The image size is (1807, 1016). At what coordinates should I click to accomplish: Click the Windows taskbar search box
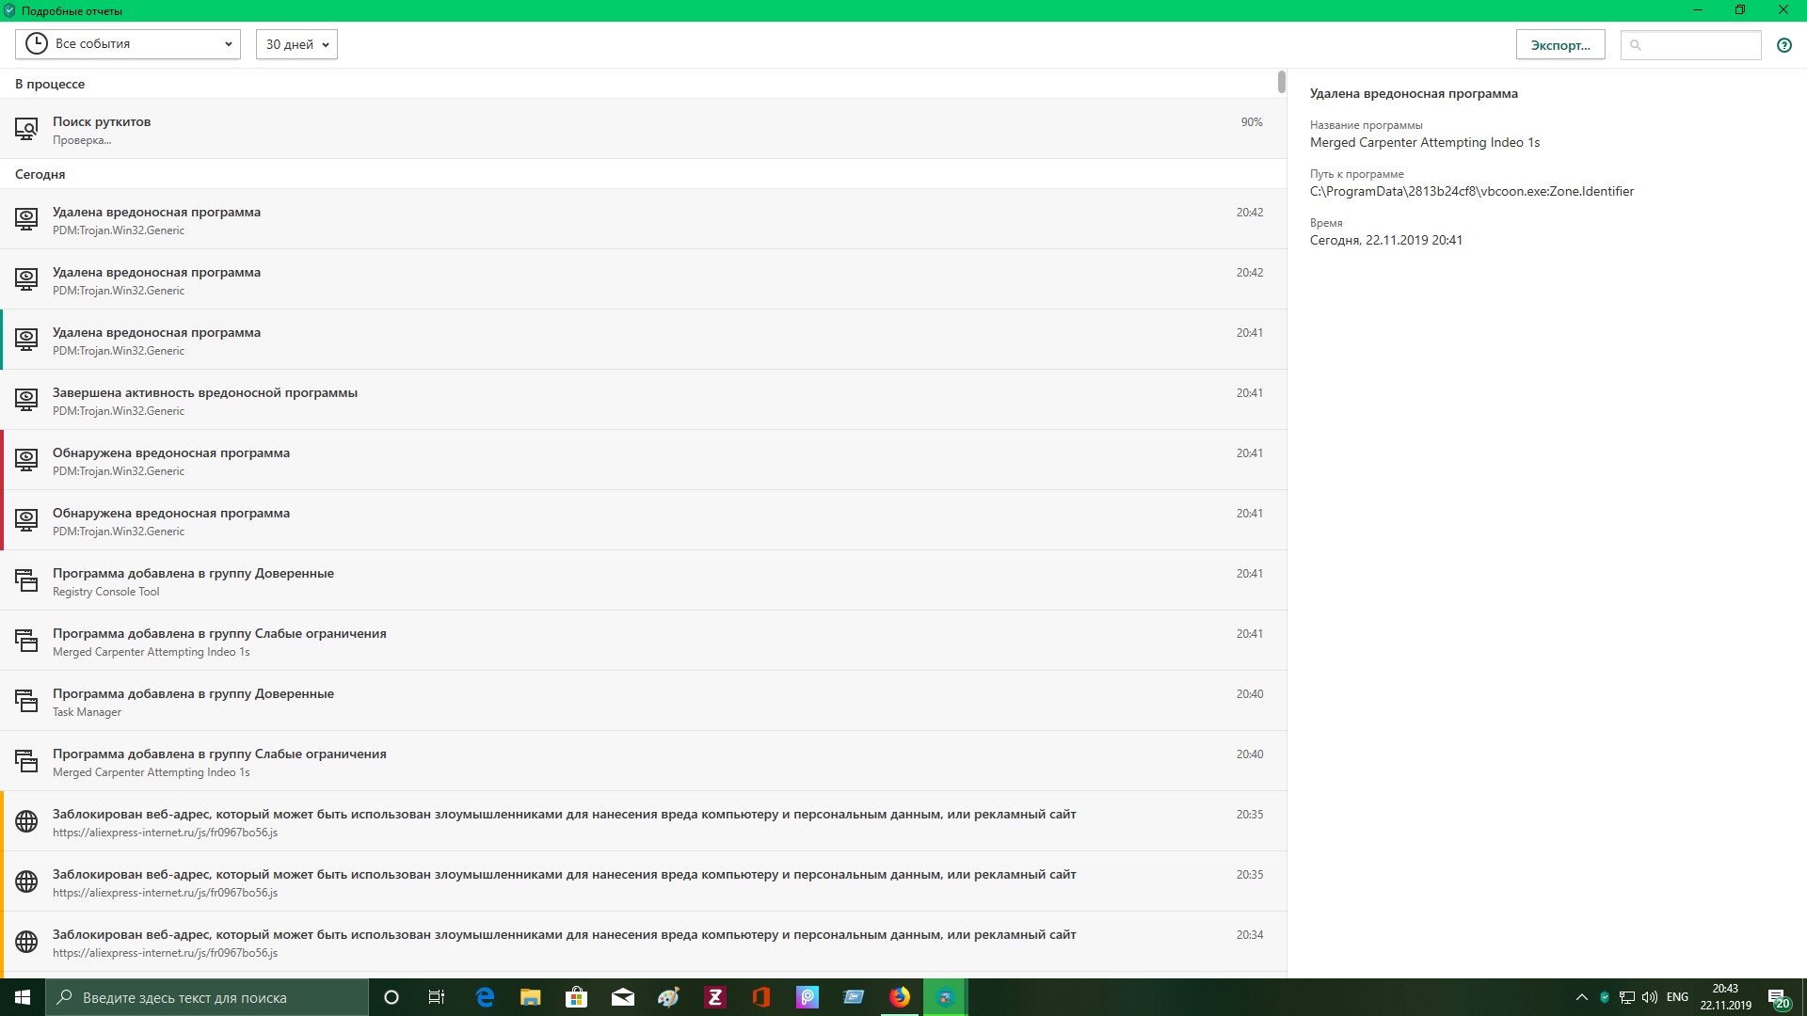(x=207, y=997)
